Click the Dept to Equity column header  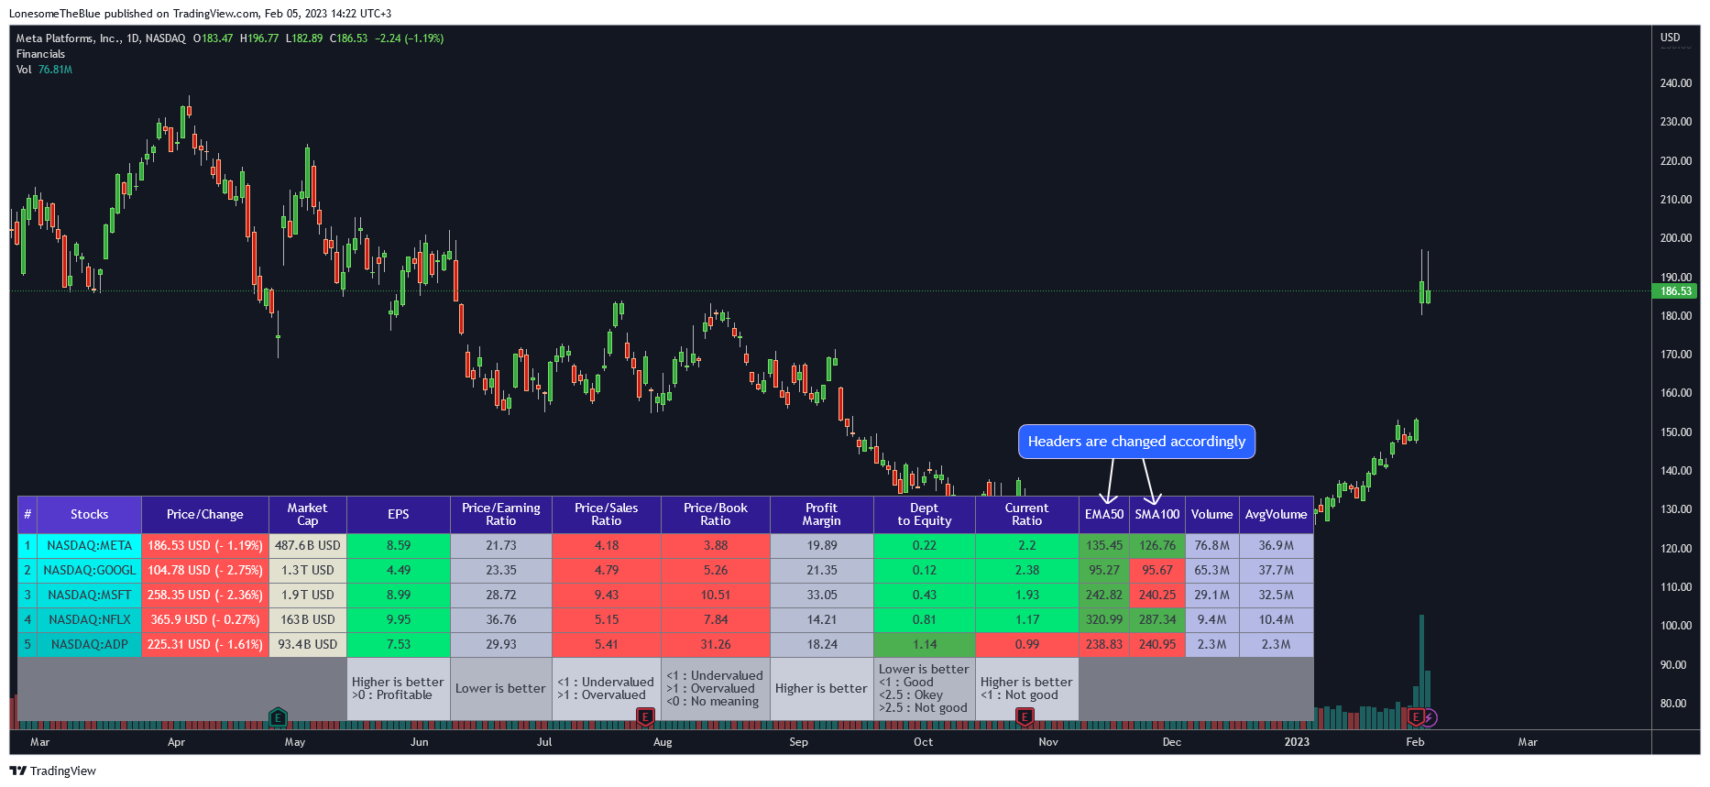(x=925, y=515)
